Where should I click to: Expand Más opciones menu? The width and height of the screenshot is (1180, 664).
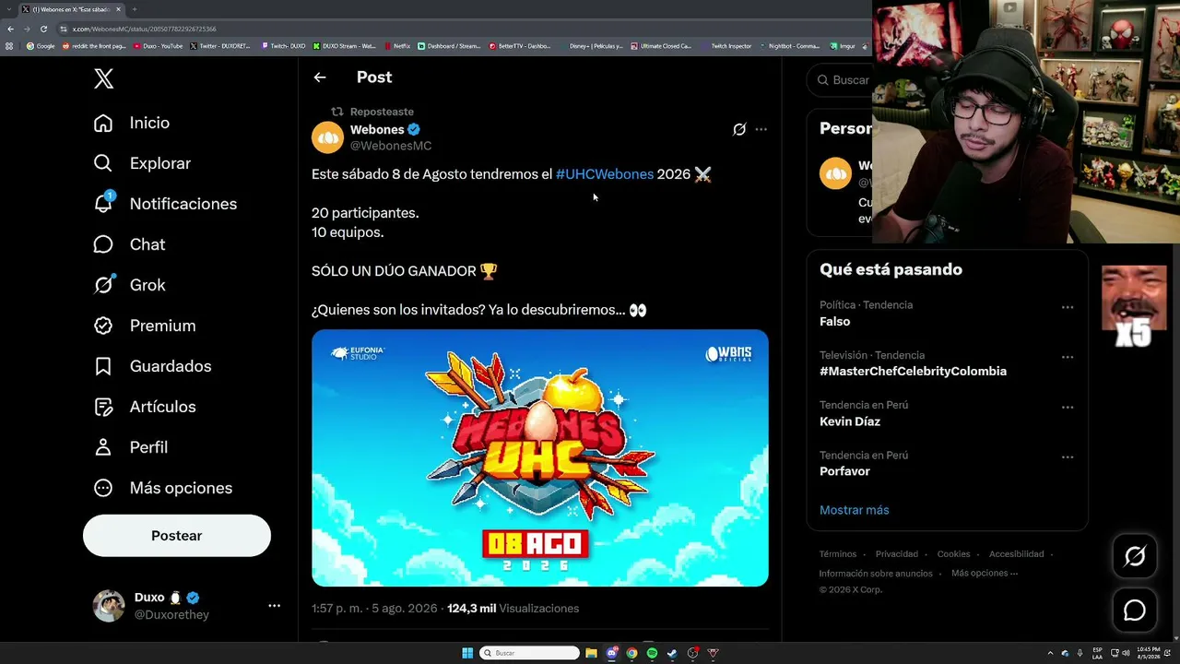(162, 488)
